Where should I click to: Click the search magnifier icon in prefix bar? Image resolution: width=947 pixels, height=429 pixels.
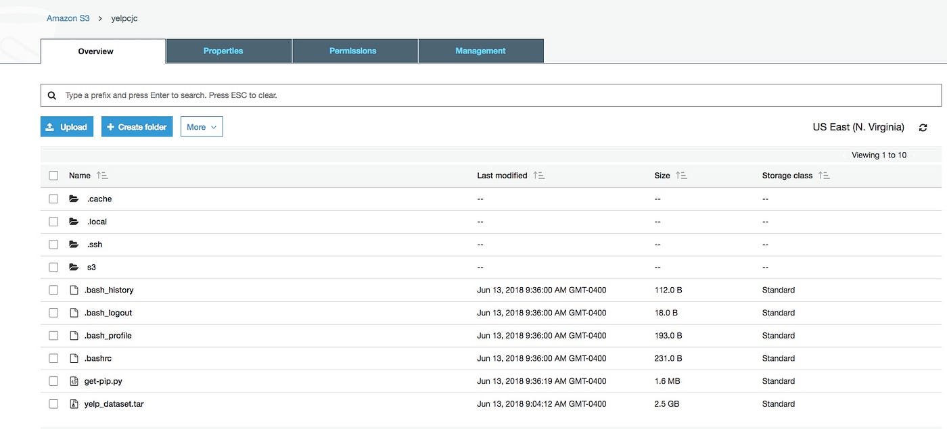point(52,95)
